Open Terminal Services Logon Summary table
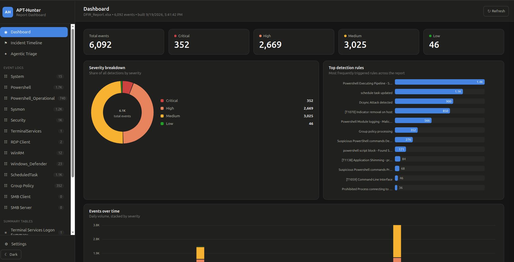This screenshot has width=514, height=262. click(x=34, y=232)
